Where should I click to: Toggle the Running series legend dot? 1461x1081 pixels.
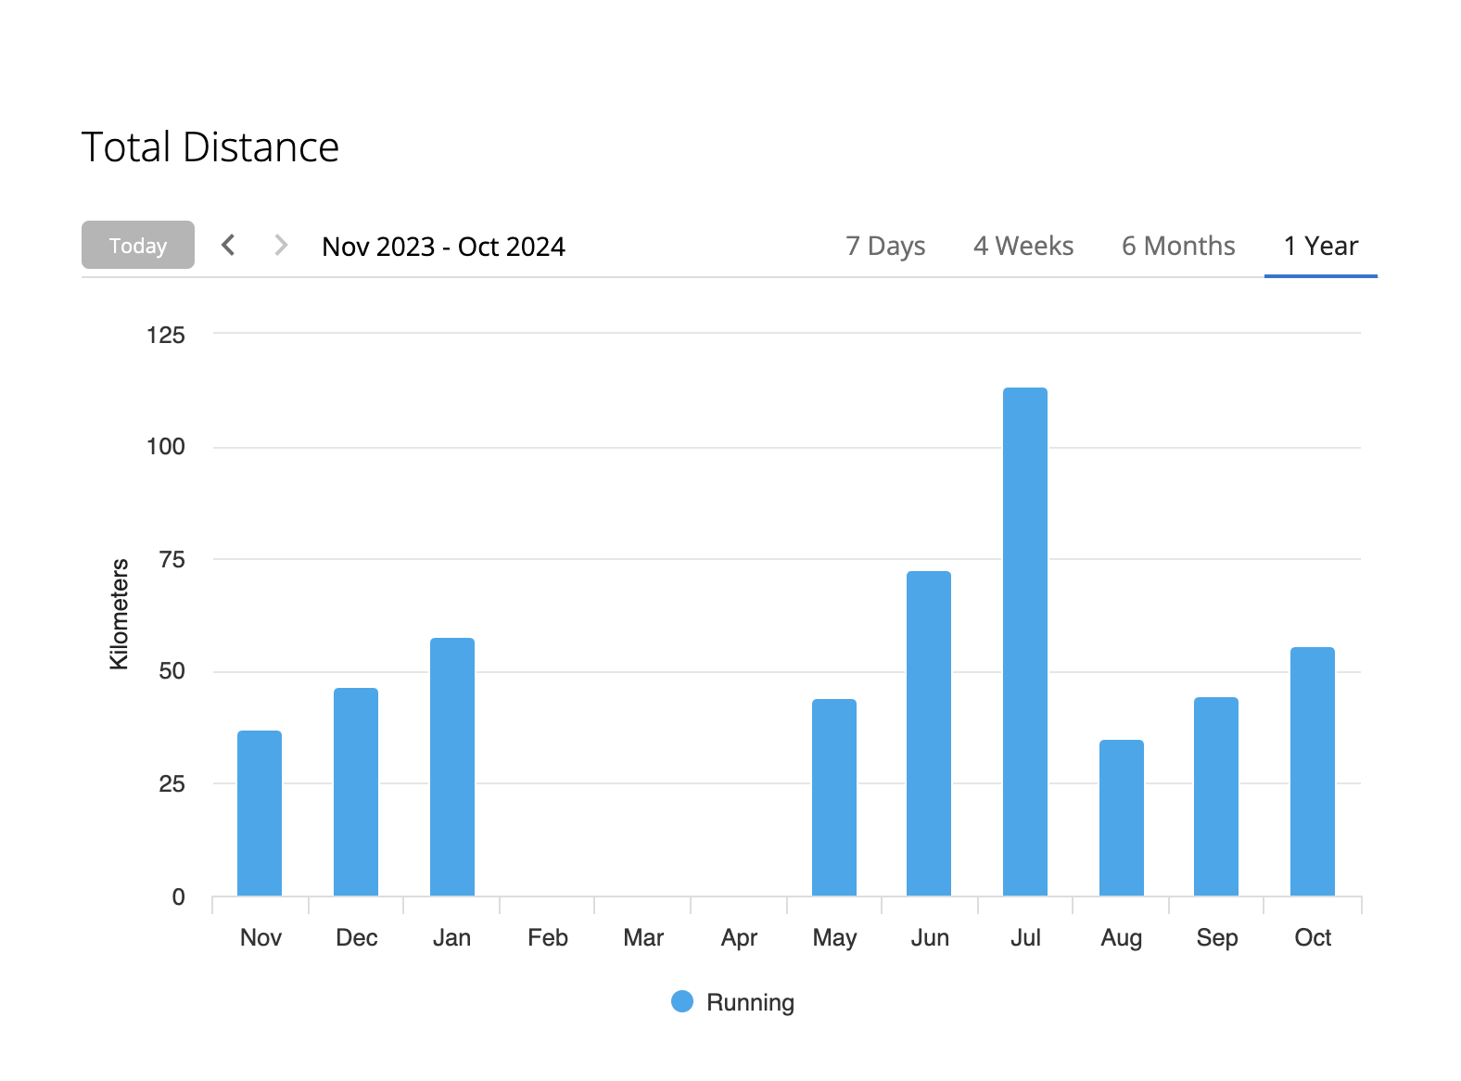coord(682,1001)
